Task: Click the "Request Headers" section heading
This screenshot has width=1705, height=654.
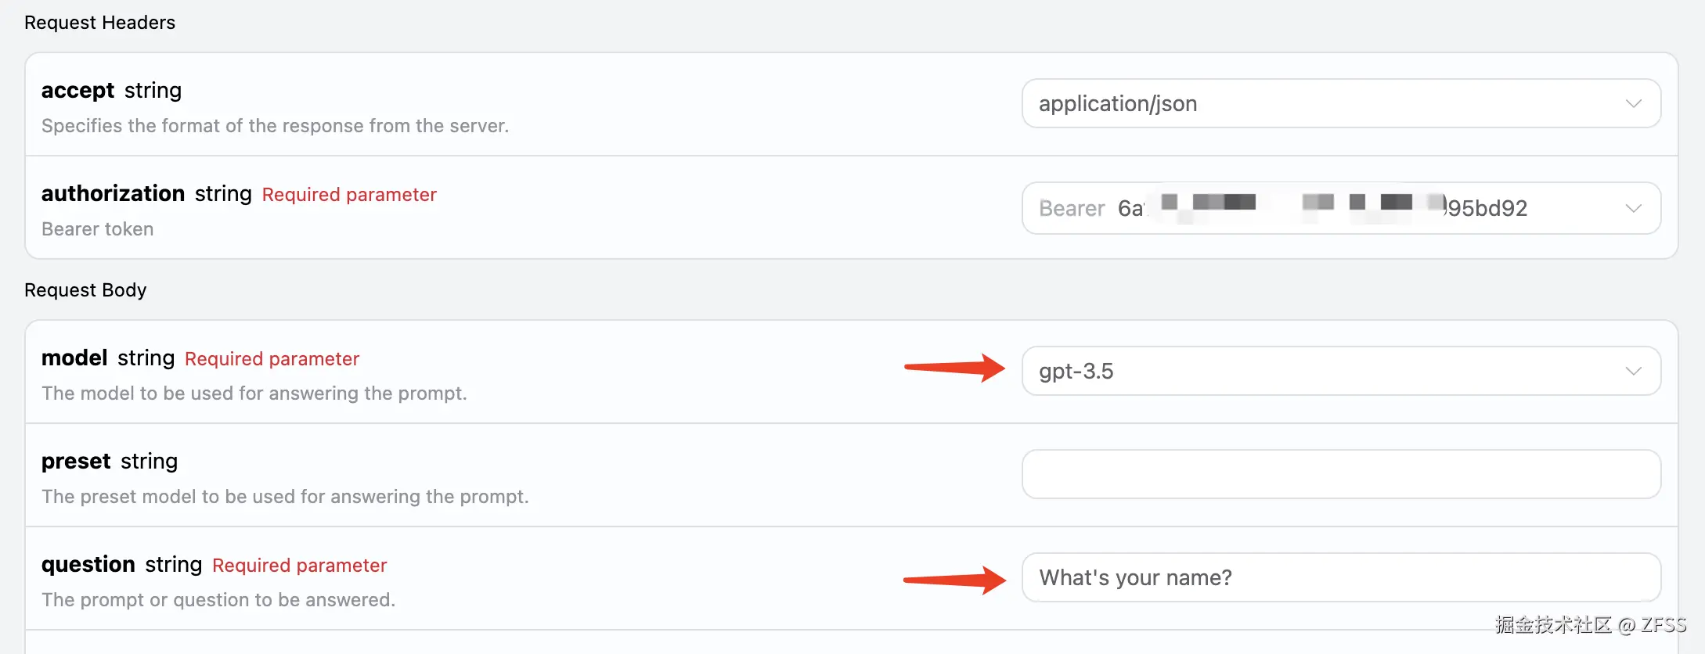Action: tap(99, 23)
